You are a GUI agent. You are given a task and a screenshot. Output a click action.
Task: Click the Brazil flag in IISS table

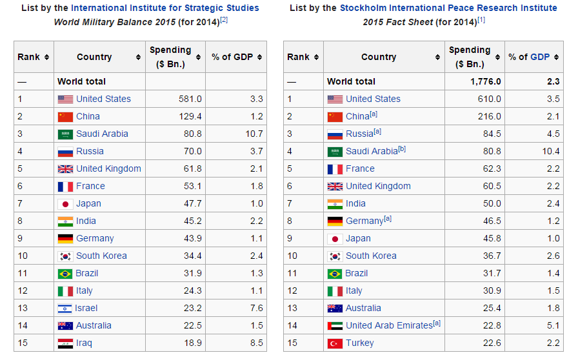click(x=65, y=274)
